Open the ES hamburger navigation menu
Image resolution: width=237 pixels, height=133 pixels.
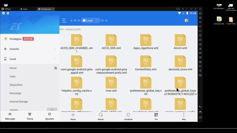(64, 20)
